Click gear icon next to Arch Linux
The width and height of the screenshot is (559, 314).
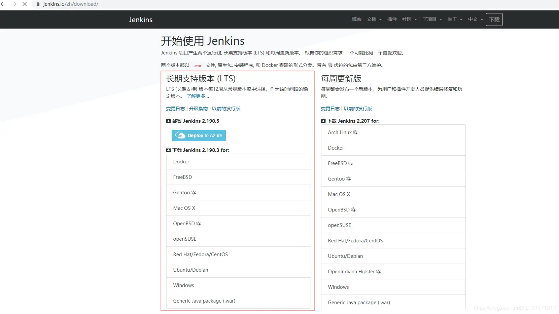point(355,132)
